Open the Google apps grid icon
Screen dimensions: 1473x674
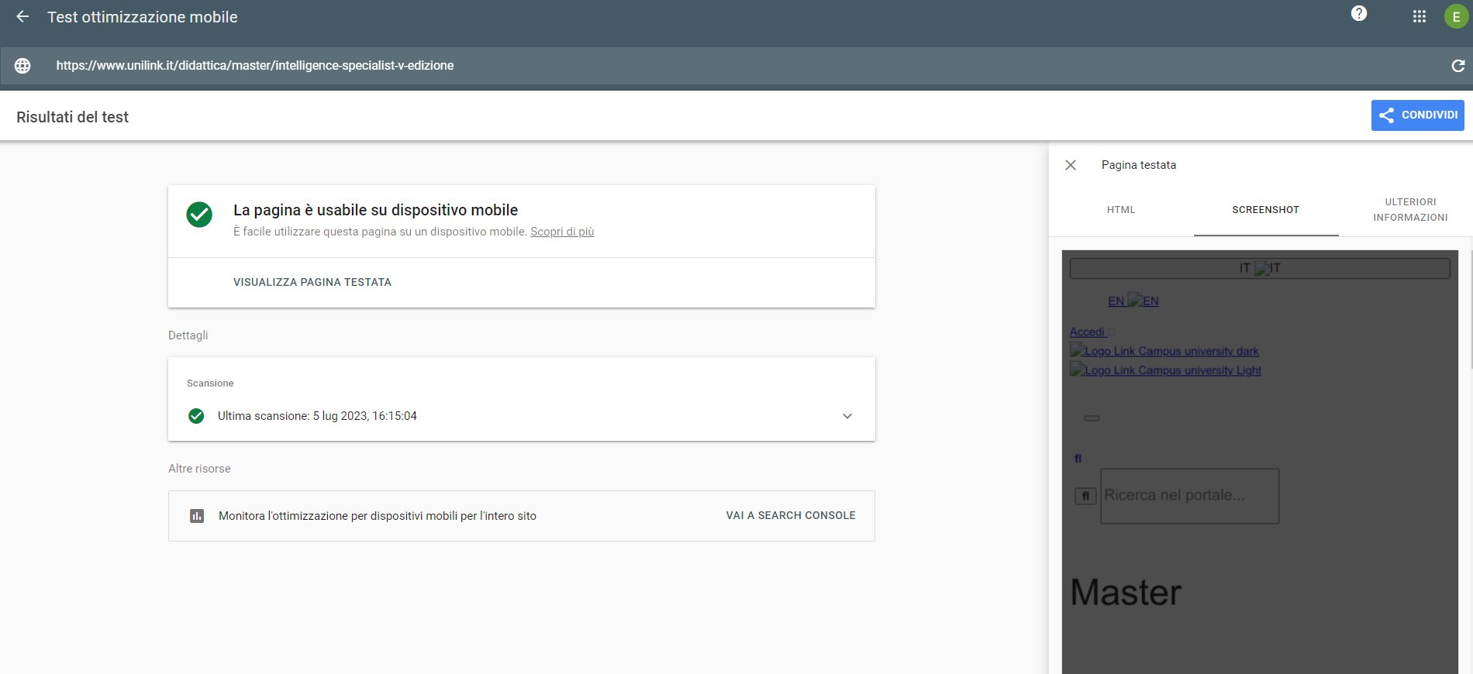(1420, 16)
